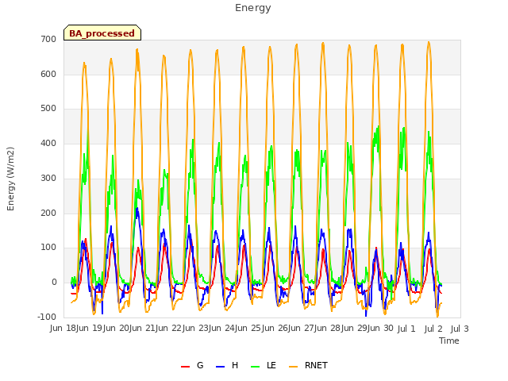The height and width of the screenshot is (381, 508).
Task: Click the BA_processed annotation label
Action: click(x=102, y=33)
